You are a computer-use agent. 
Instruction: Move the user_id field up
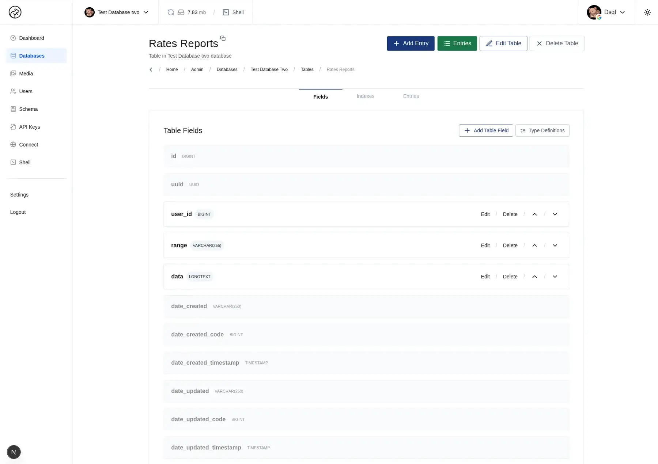(x=534, y=214)
